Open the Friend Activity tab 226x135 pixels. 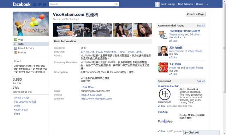pyautogui.click(x=26, y=48)
